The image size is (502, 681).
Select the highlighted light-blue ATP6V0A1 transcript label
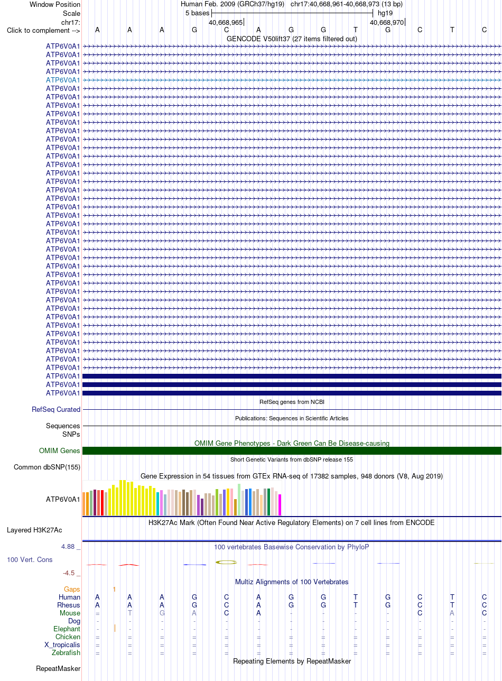click(x=63, y=80)
